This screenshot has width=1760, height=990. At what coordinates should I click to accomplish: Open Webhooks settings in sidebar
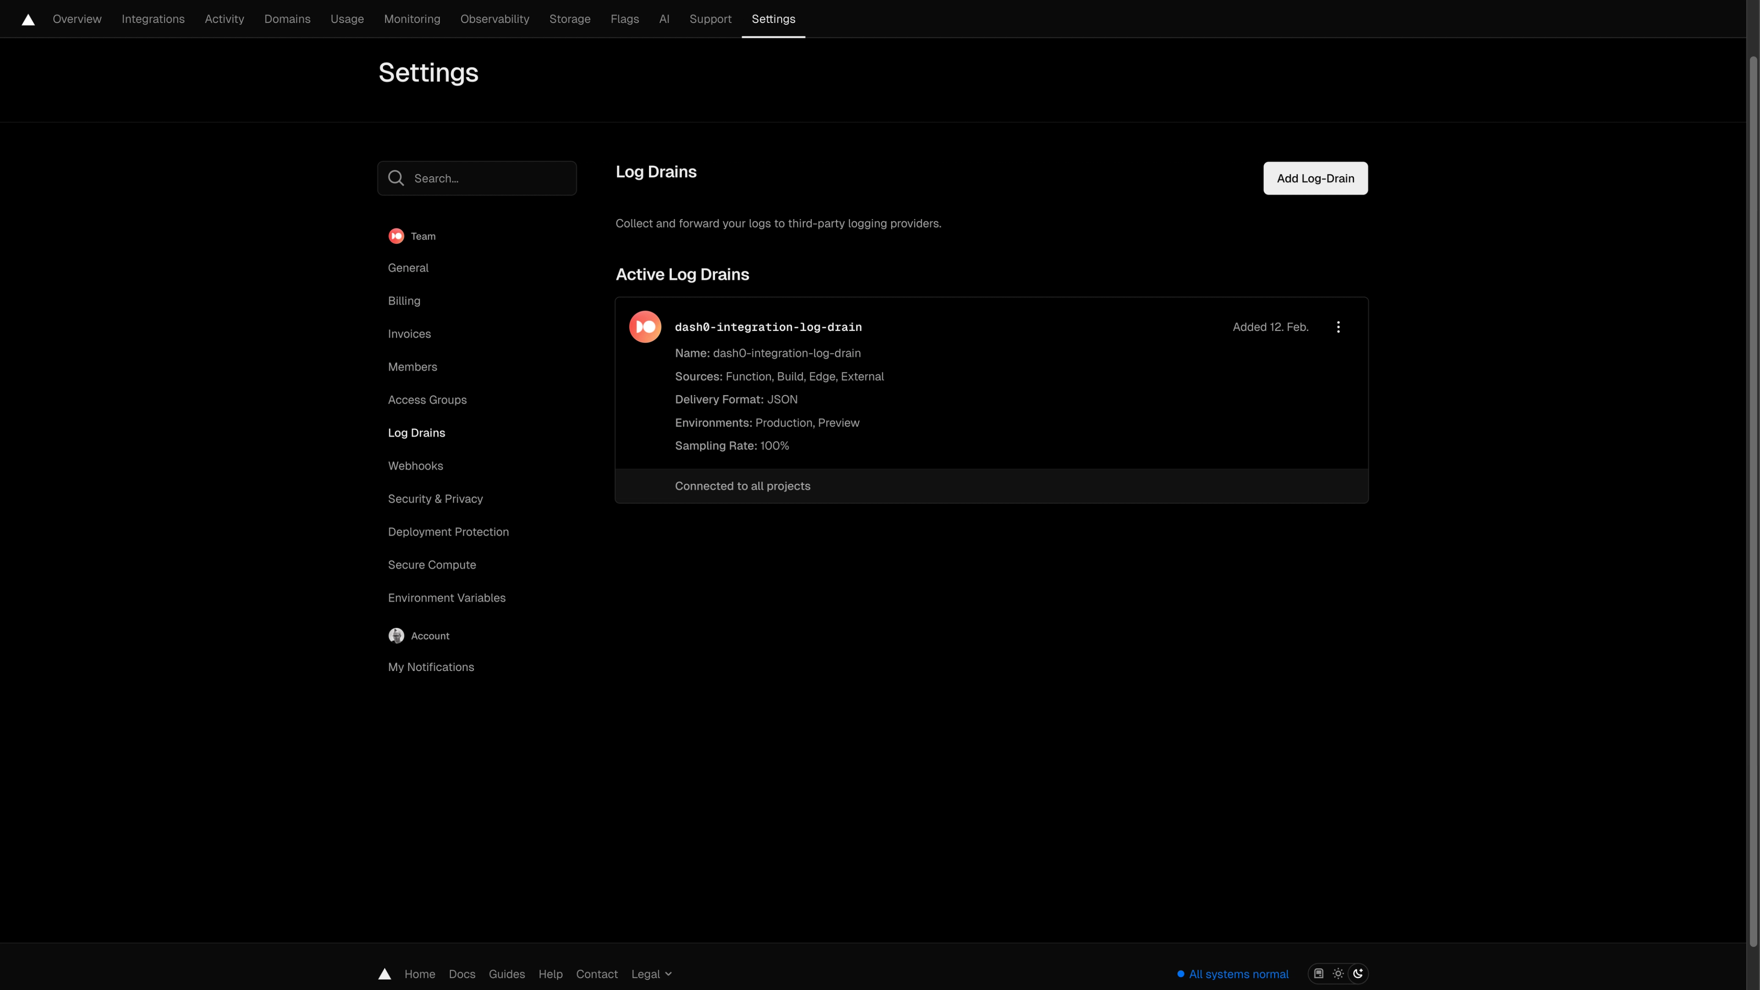[415, 466]
